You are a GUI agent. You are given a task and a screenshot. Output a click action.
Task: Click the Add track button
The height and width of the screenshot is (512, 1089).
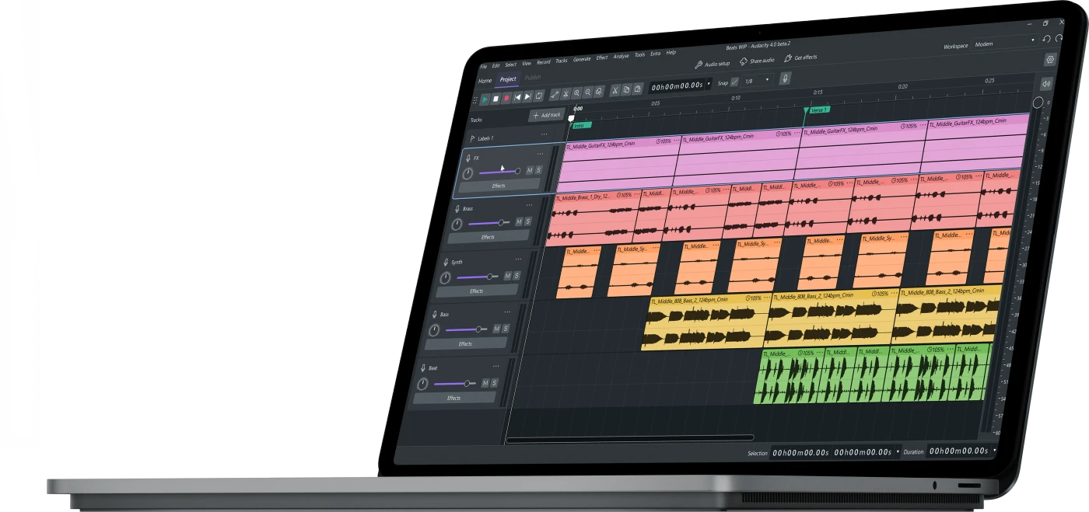pos(547,115)
